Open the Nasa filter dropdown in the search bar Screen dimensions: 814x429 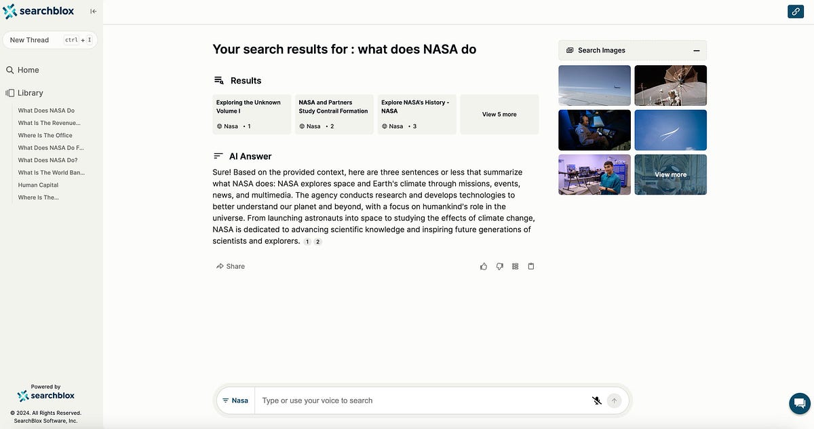[x=235, y=400]
